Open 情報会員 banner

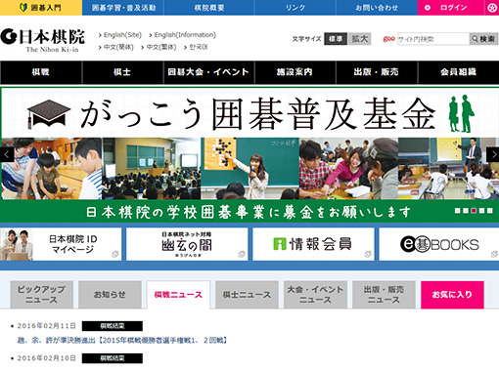pyautogui.click(x=313, y=244)
